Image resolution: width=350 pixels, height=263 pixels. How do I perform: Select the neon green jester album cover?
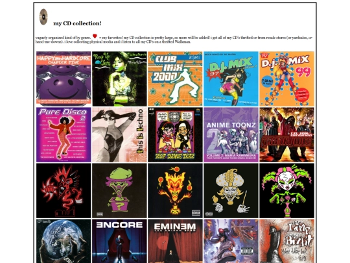[287, 190]
